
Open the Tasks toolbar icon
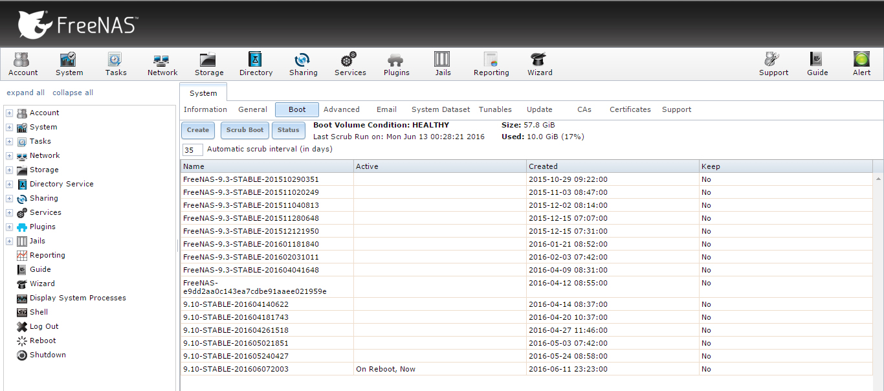[x=116, y=64]
